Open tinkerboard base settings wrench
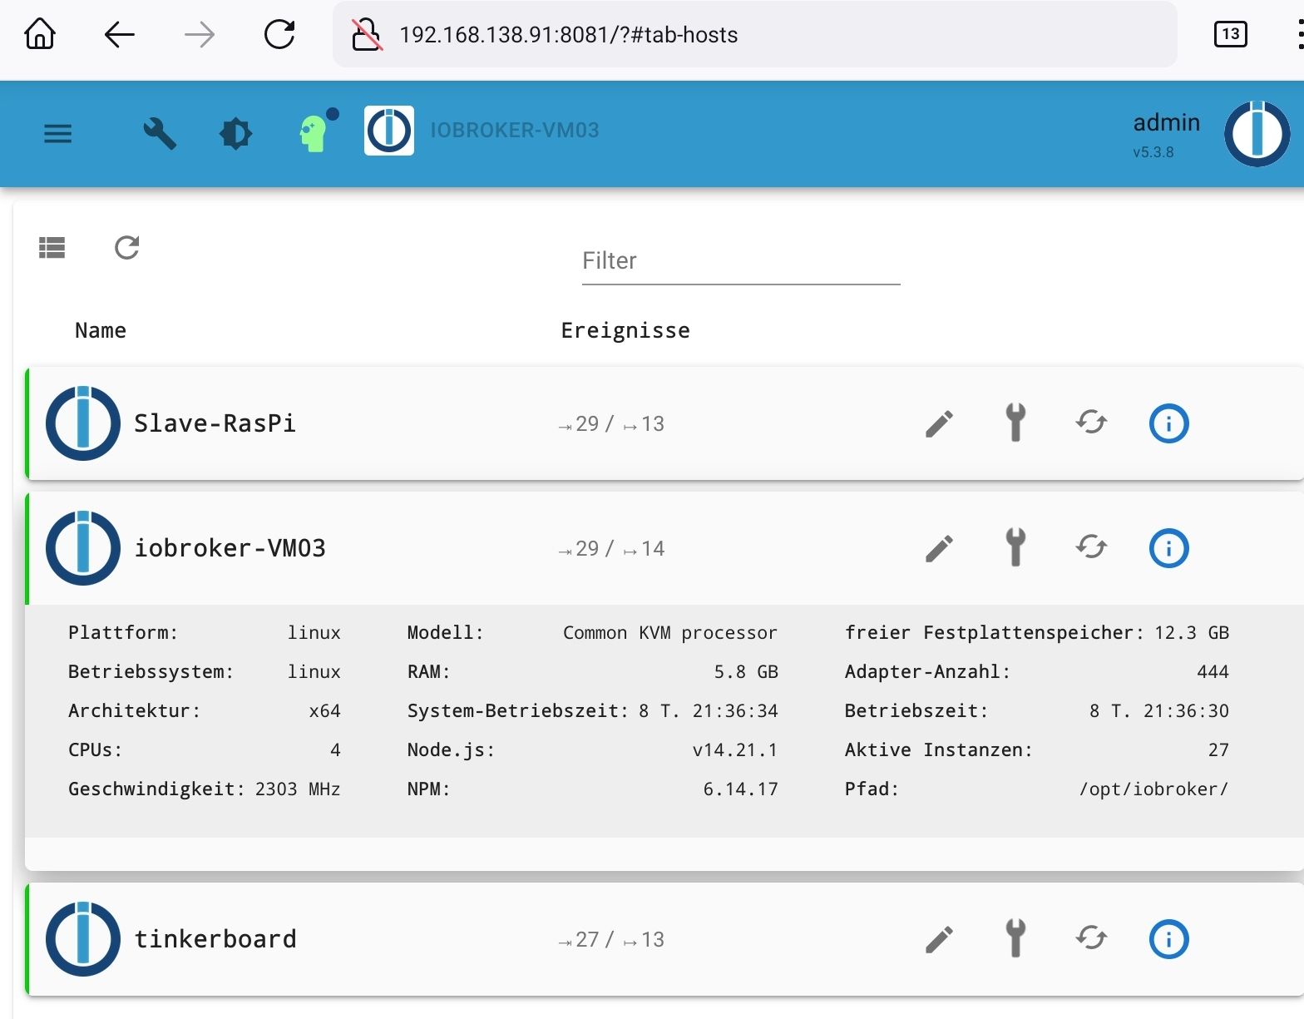The image size is (1304, 1019). (1015, 938)
